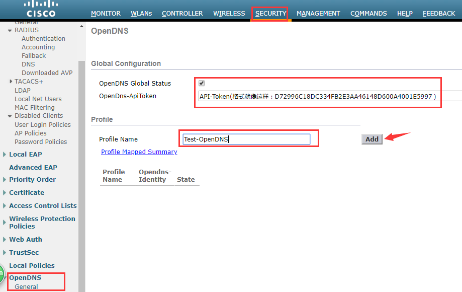Click the Local EAP label

tap(26, 155)
